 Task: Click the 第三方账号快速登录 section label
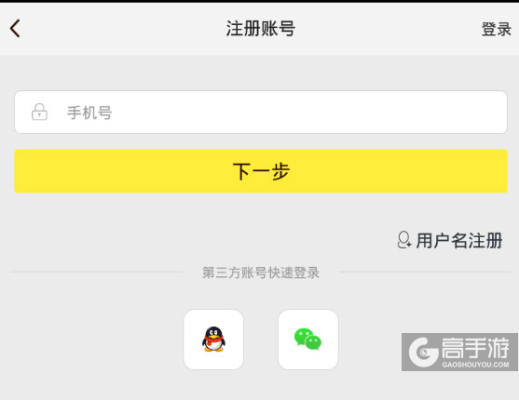pyautogui.click(x=261, y=273)
